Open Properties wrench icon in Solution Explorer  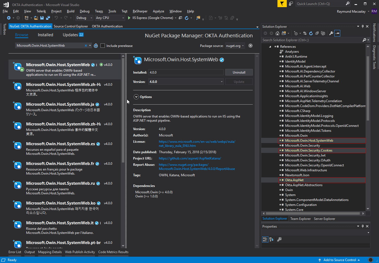[331, 33]
